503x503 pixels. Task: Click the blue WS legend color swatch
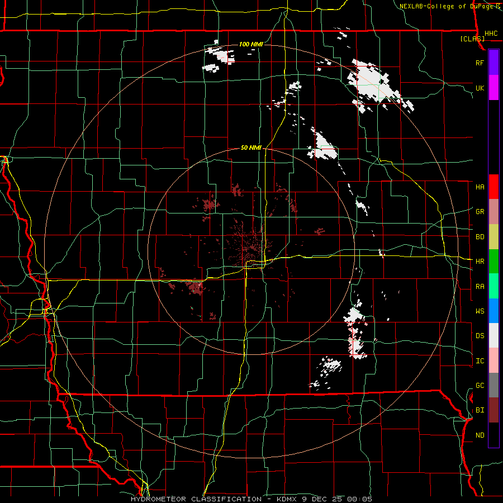point(493,311)
